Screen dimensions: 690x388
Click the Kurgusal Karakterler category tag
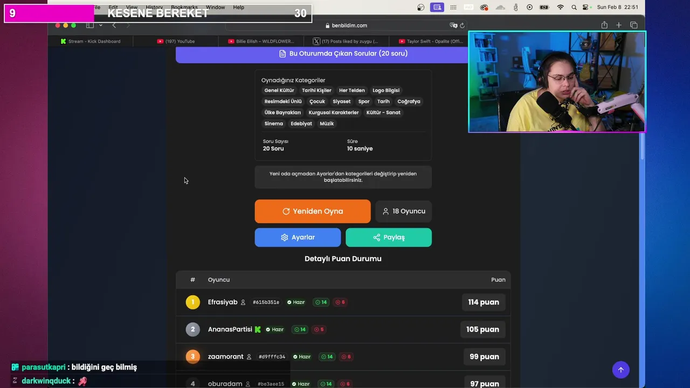pyautogui.click(x=333, y=113)
